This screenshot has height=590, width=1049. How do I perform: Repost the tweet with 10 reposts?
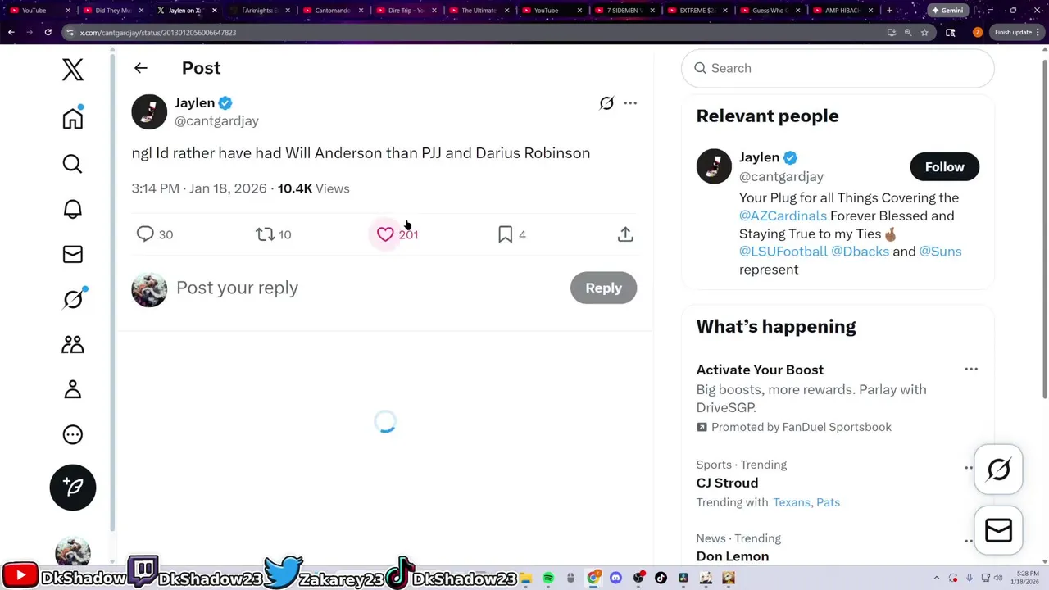pyautogui.click(x=273, y=234)
